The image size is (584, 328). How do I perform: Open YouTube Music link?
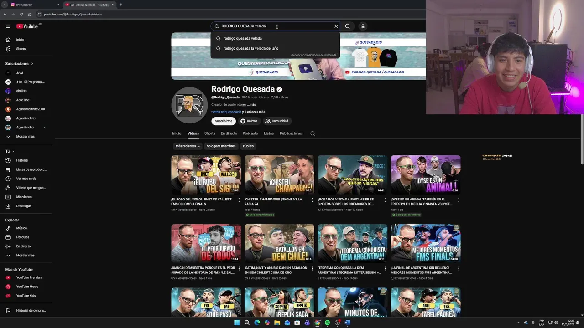pos(26,287)
